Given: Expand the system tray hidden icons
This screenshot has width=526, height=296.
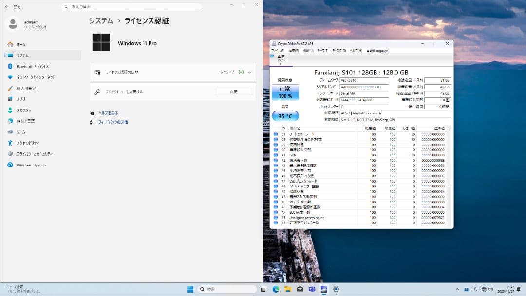Looking at the screenshot, I should click(x=457, y=289).
